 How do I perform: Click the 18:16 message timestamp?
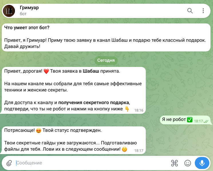click(x=139, y=110)
